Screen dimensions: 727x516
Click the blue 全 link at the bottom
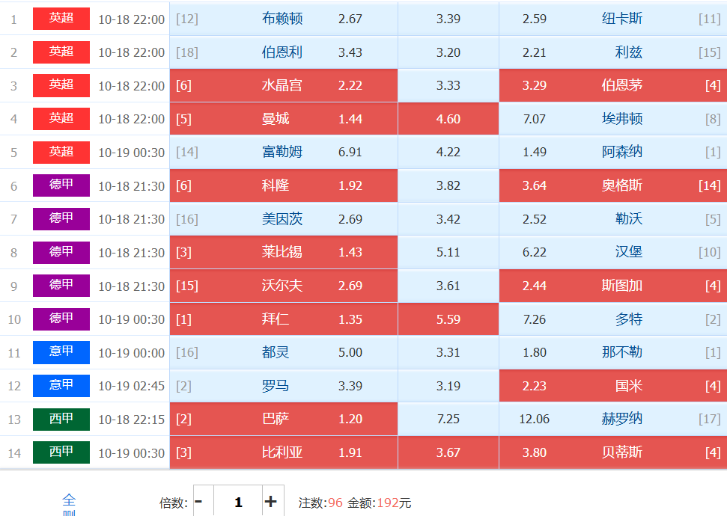[69, 500]
